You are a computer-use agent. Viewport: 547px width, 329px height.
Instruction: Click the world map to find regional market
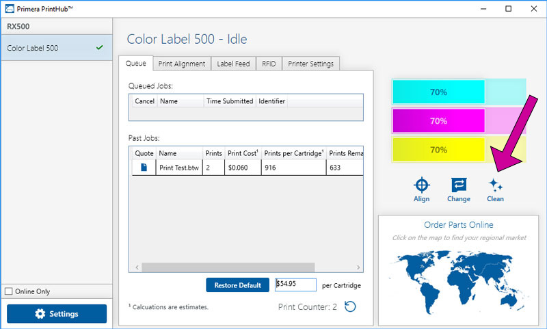[458, 282]
